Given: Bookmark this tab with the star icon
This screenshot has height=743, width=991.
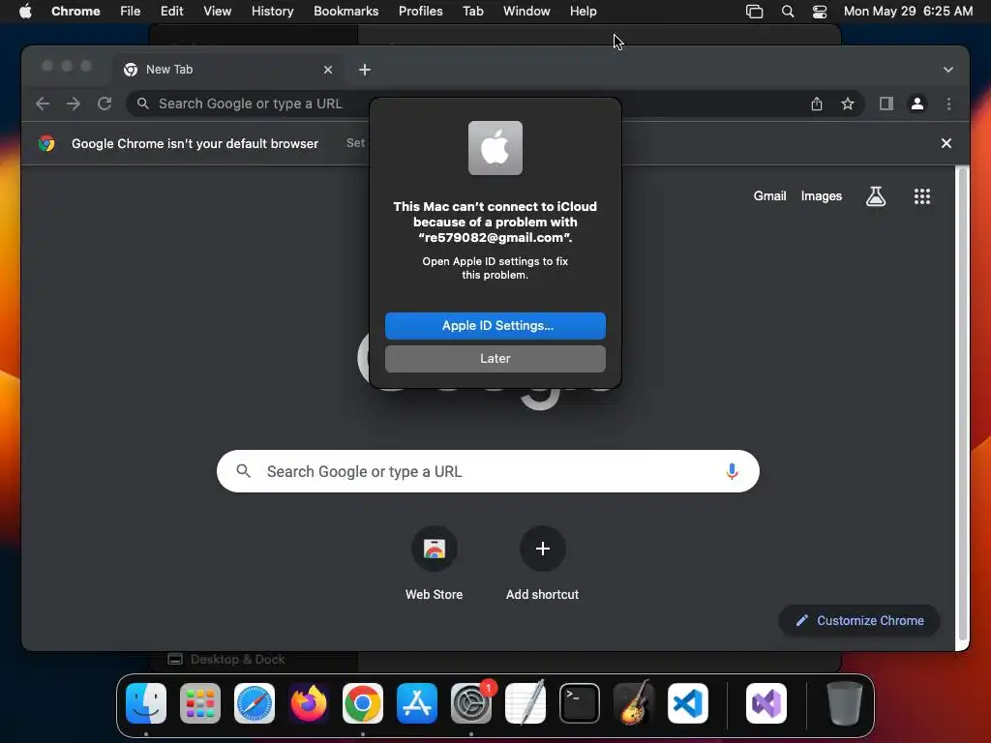Looking at the screenshot, I should pos(848,104).
